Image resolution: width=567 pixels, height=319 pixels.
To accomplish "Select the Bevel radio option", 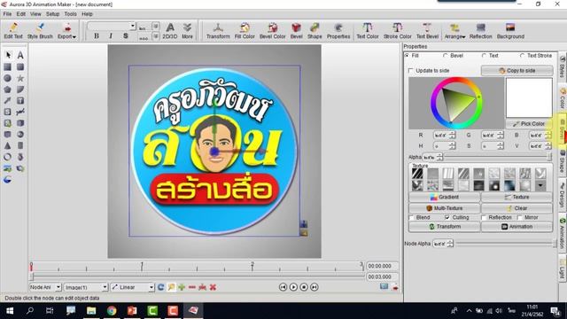I will pos(445,56).
